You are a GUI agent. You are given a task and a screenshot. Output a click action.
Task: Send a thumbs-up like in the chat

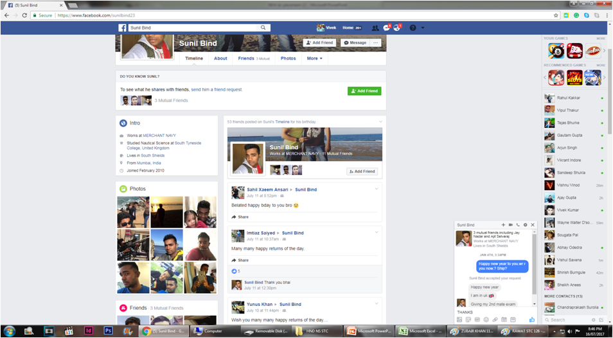(531, 319)
